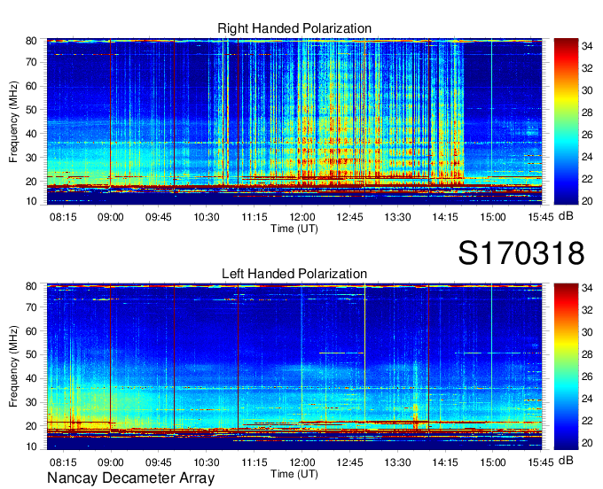Click the 14:15 time tick under Right Handed plot
This screenshot has height=489, width=603.
[445, 217]
